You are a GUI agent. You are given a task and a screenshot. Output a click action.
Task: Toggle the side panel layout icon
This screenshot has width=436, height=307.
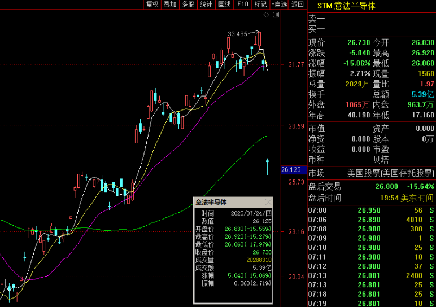point(276,15)
